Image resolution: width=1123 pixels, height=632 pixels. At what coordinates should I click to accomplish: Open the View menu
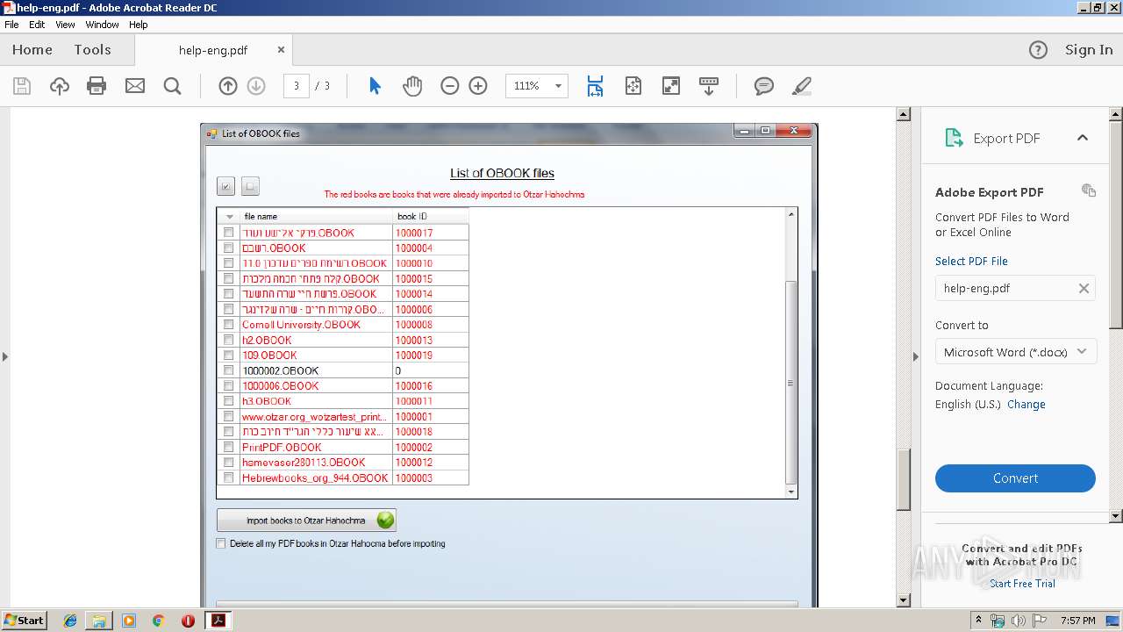(x=66, y=25)
